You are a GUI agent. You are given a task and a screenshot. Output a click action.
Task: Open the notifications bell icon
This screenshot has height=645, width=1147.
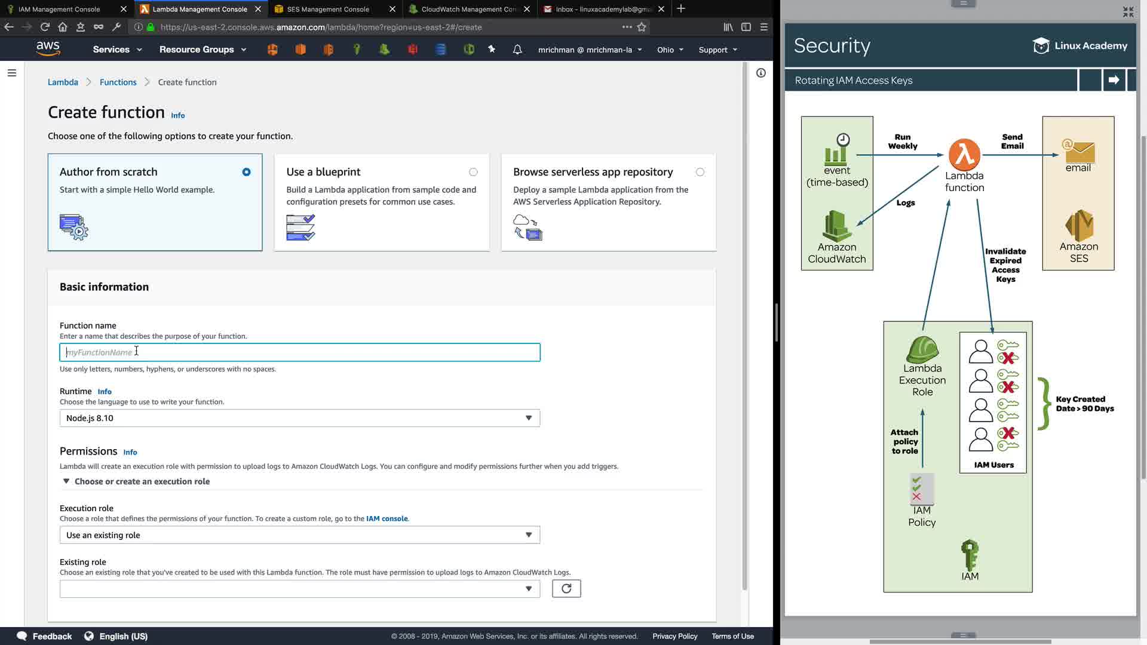click(x=517, y=50)
